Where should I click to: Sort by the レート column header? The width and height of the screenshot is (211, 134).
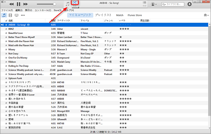(x=122, y=21)
